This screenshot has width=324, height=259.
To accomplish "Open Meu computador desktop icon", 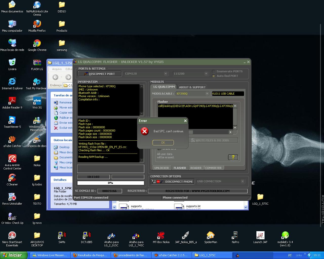I will tap(12, 26).
